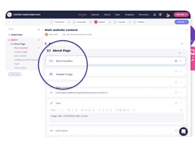Click the cloud icon beside Pages
195x146 pixels.
39,30
